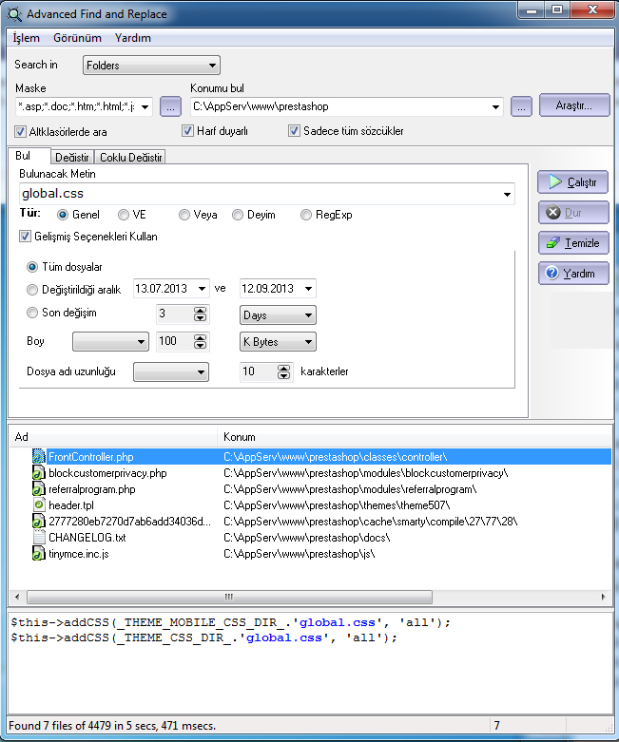Expand the Bulunacak Metin history dropdown
Viewport: 619px width, 742px height.
point(507,194)
